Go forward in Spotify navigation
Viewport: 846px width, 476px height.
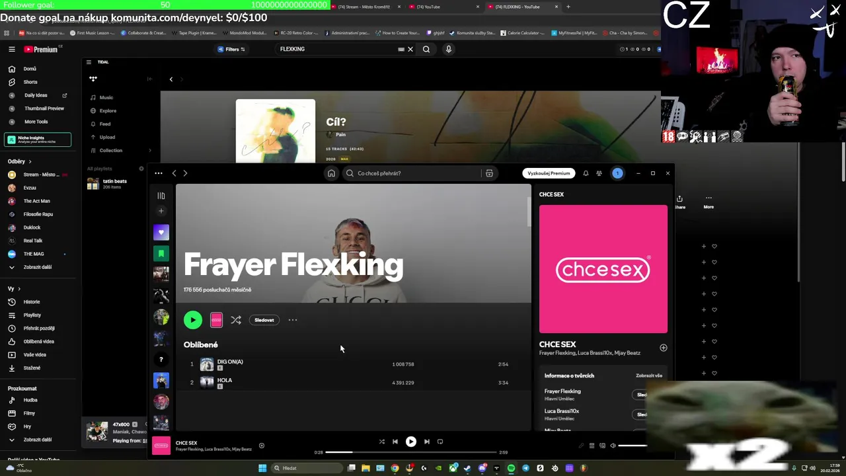[185, 173]
